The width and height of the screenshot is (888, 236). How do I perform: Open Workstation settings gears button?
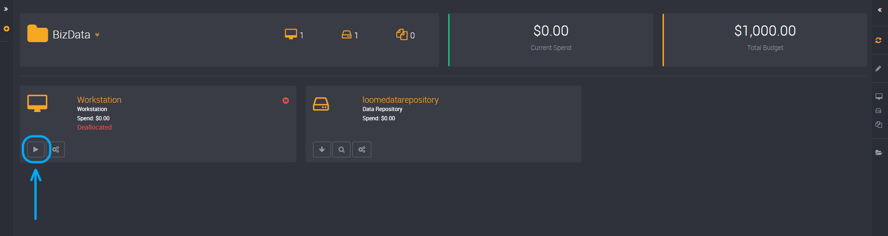[x=56, y=149]
